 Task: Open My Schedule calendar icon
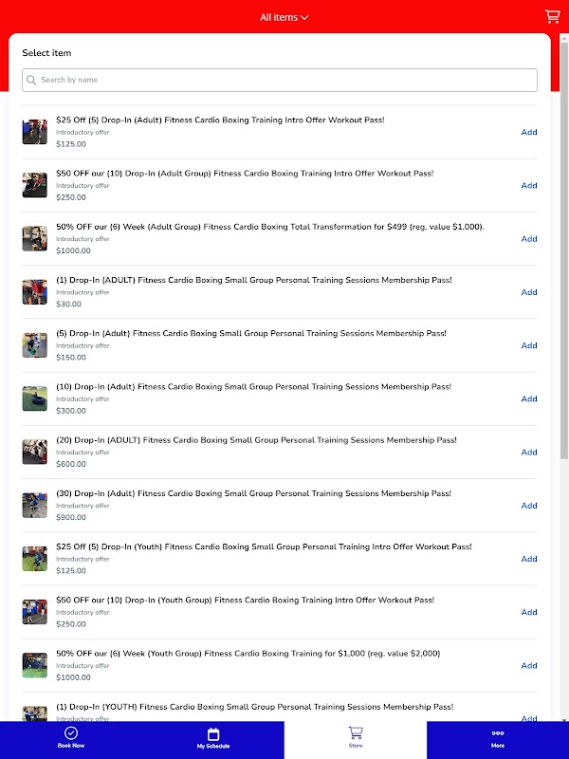click(213, 733)
